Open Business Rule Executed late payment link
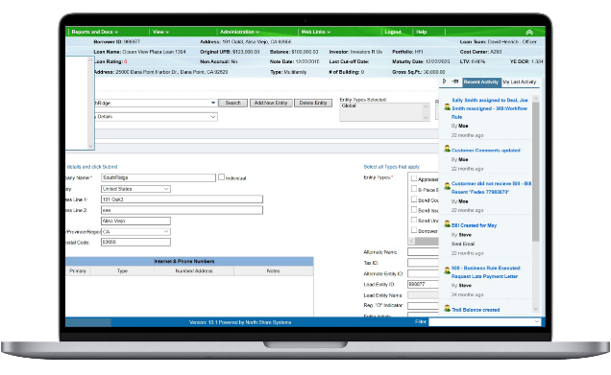 486,272
